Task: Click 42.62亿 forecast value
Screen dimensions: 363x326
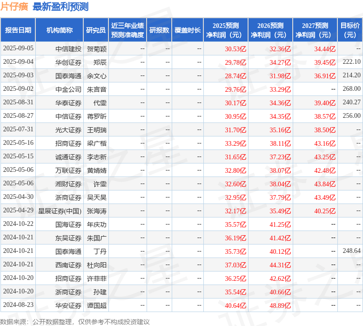Action: point(280,278)
